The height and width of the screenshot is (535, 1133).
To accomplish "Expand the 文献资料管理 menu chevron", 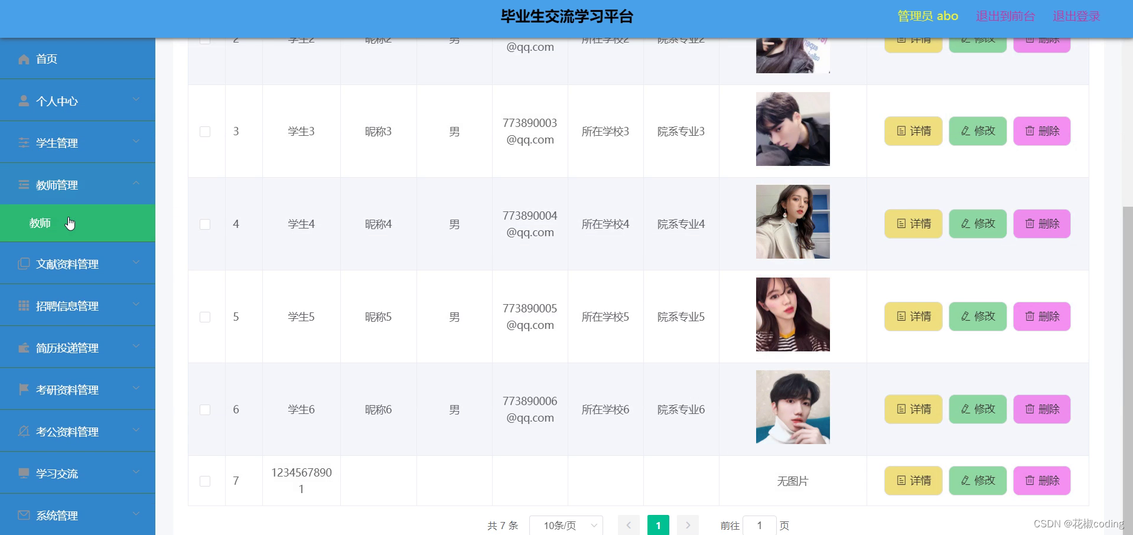I will click(x=136, y=262).
